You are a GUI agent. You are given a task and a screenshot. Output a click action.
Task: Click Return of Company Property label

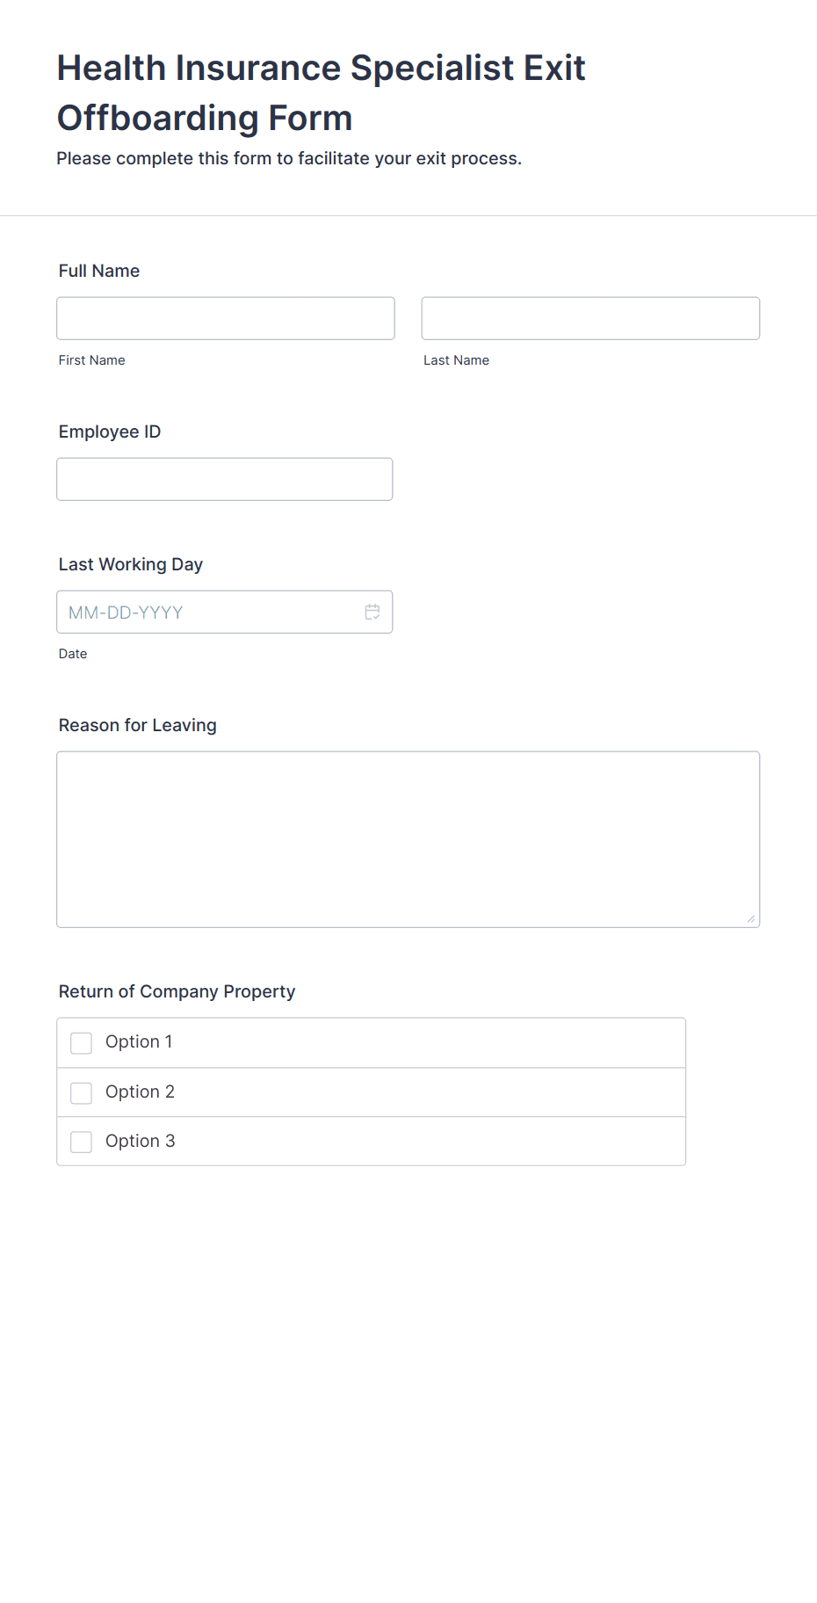click(177, 991)
